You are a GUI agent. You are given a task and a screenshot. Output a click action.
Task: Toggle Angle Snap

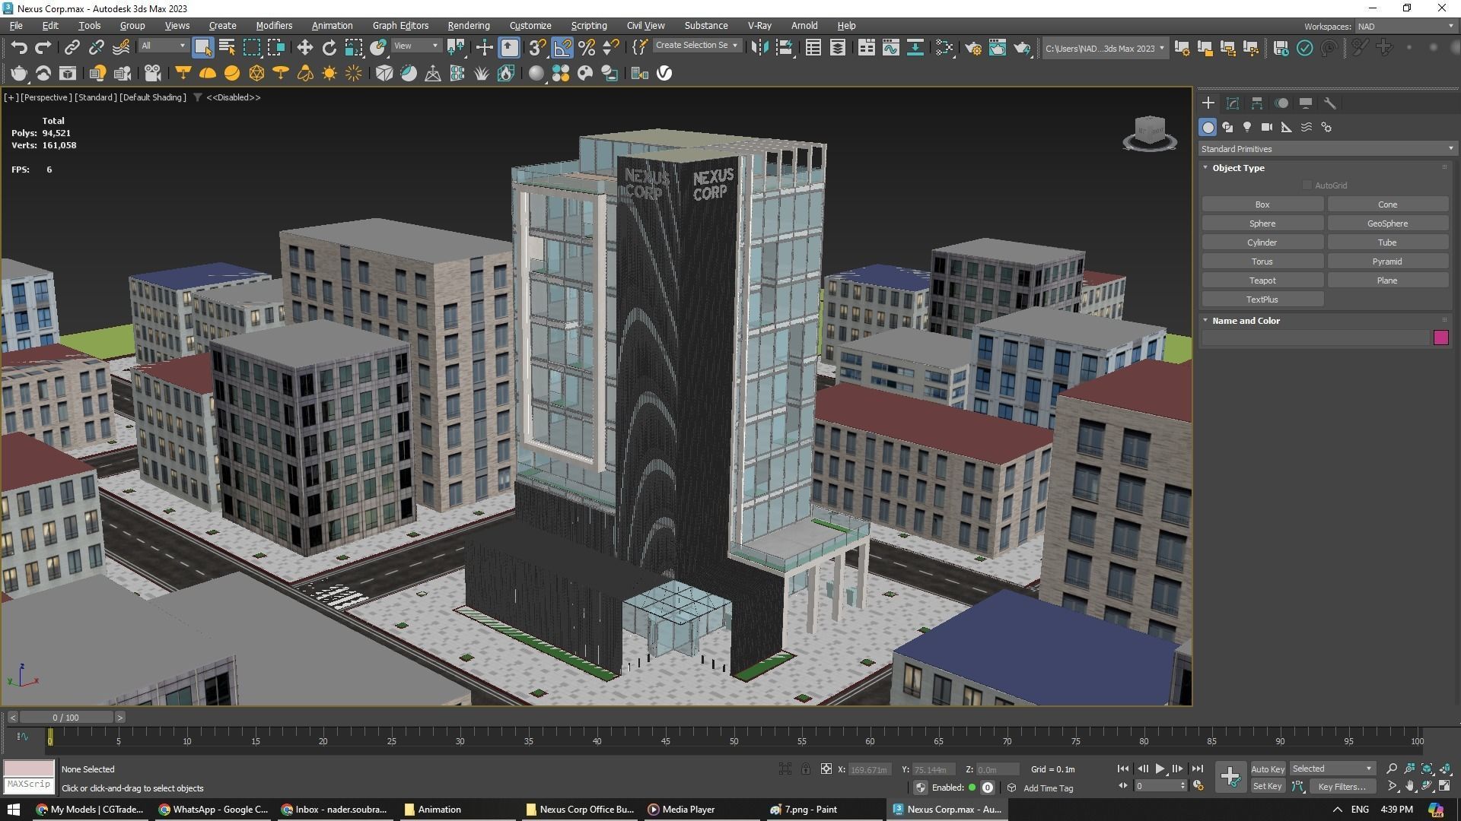(x=562, y=48)
